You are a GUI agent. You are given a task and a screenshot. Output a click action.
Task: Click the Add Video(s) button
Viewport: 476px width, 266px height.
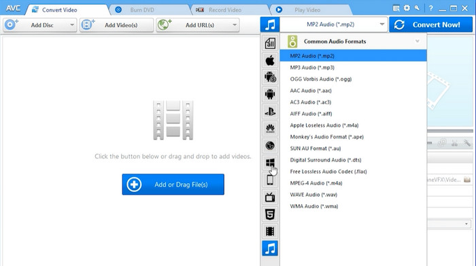tap(116, 25)
